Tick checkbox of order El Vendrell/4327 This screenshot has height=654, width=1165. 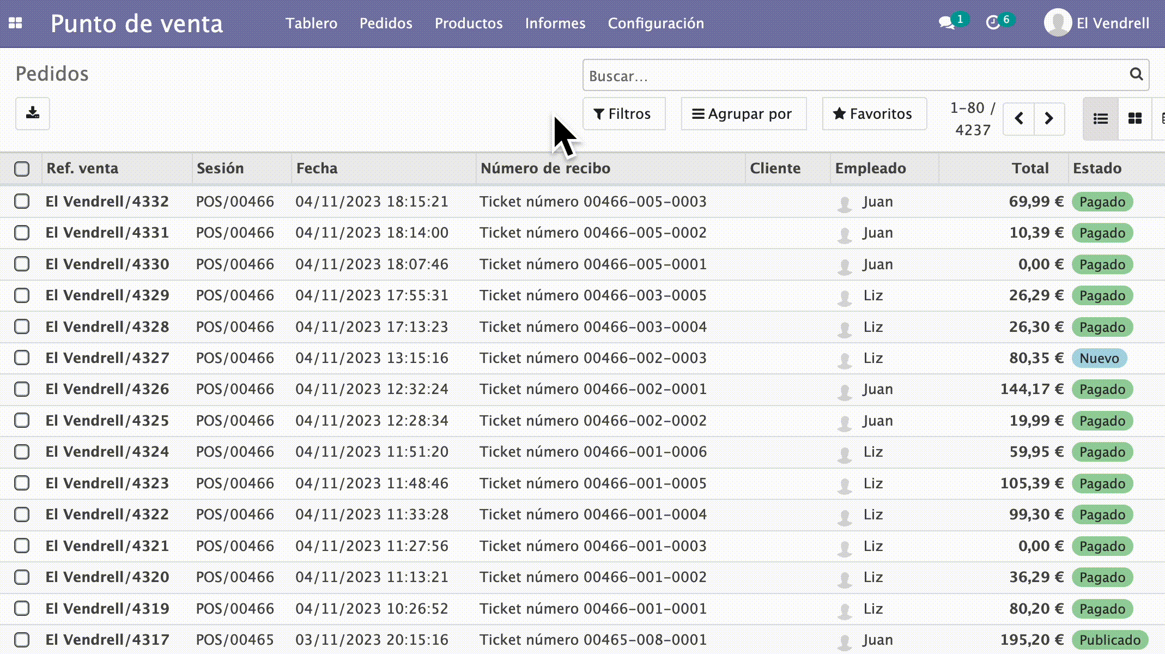[22, 358]
